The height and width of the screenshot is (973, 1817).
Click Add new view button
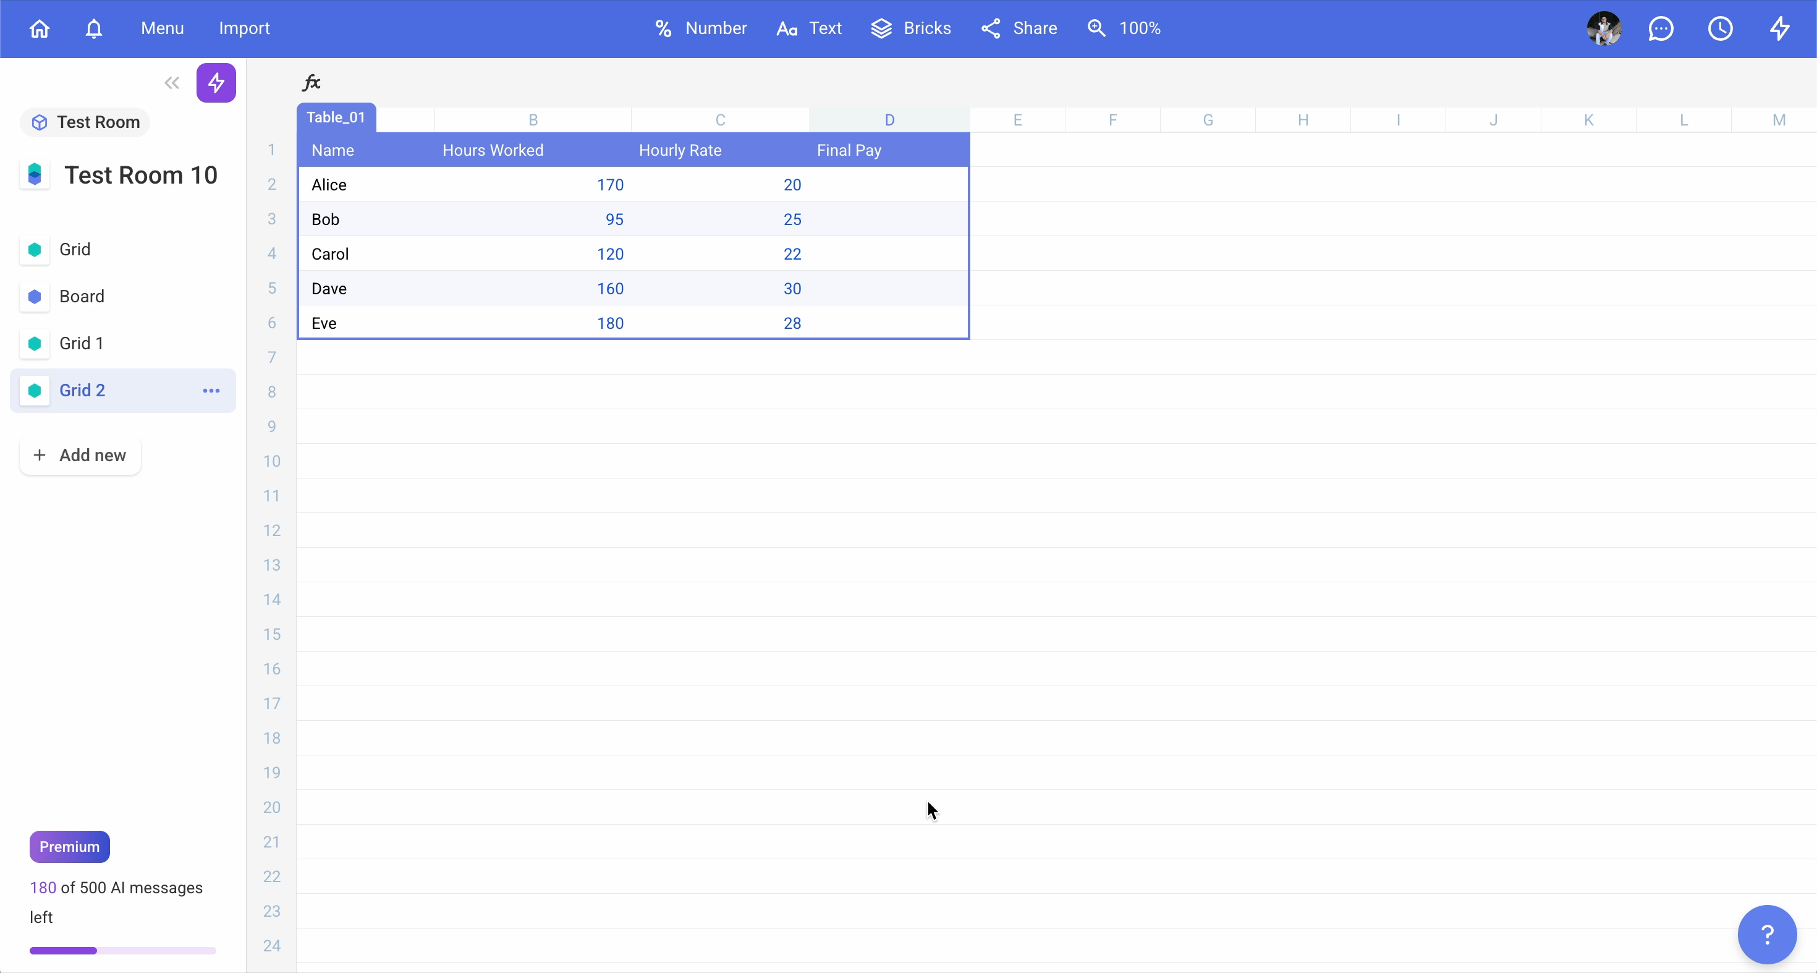pos(80,455)
